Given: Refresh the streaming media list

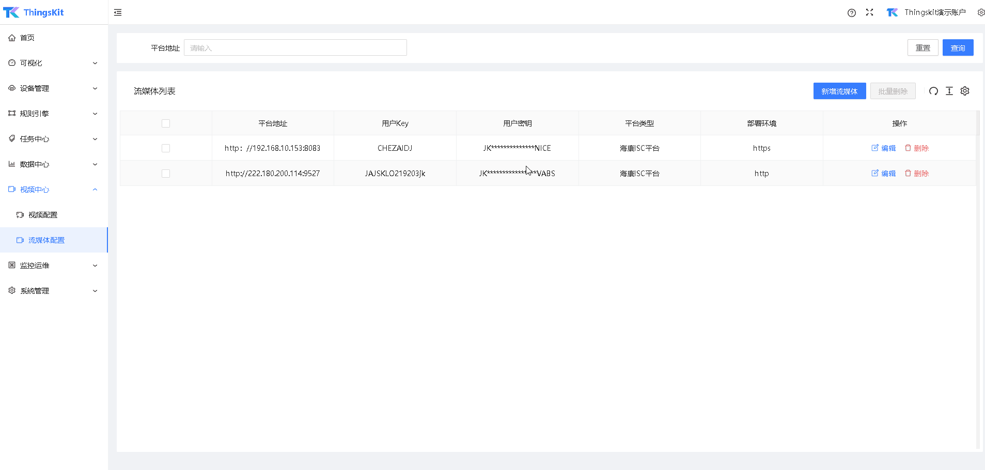Looking at the screenshot, I should tap(933, 91).
